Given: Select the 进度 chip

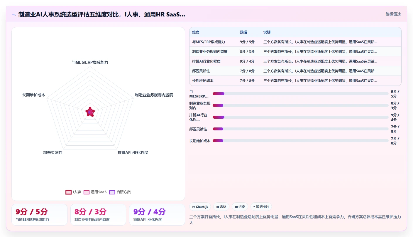Looking at the screenshot, I should click(240, 207).
